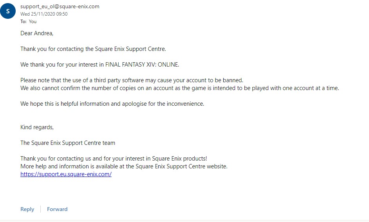Click the greeting Dear Andrea
The width and height of the screenshot is (369, 222).
[37, 33]
